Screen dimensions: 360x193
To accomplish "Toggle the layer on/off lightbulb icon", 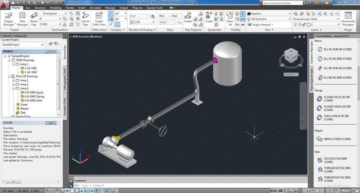I will coord(295,24).
